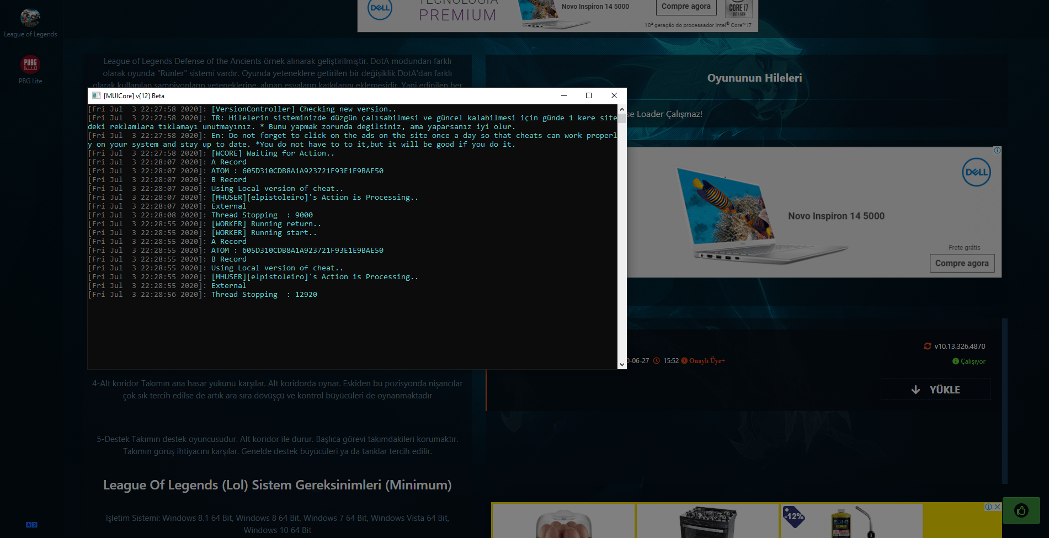Click the black stove product in bottom ad
1049x538 pixels.
click(707, 522)
